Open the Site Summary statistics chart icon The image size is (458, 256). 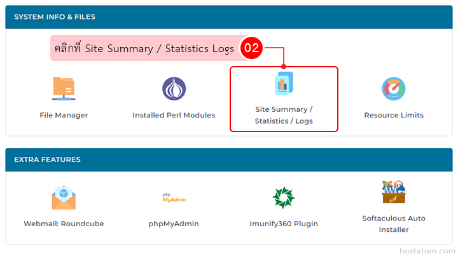click(284, 84)
